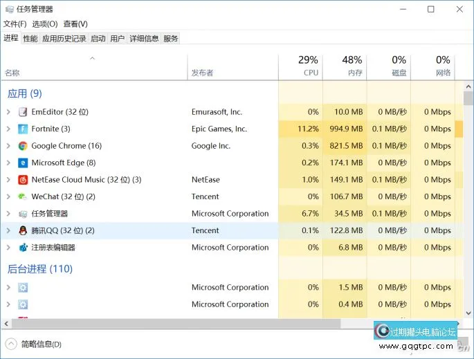The image size is (474, 359).
Task: Click the Microsoft Edge icon
Action: pyautogui.click(x=23, y=163)
